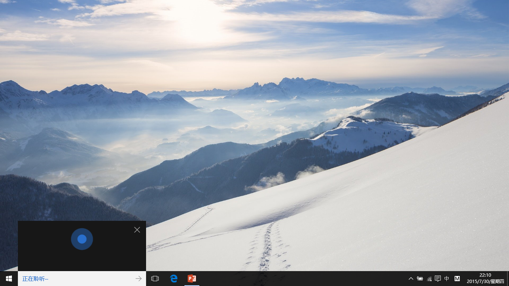509x286 pixels.
Task: Open the Windows Start menu
Action: (9, 279)
